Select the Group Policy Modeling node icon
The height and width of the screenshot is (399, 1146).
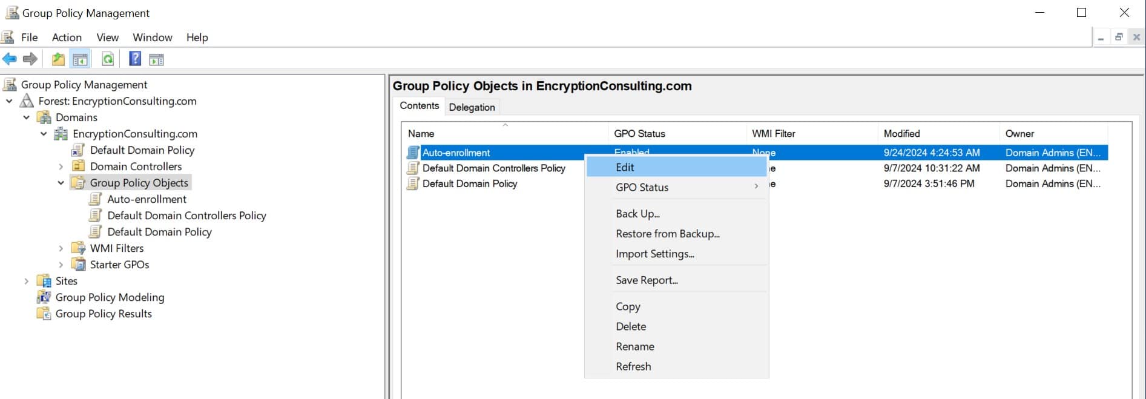44,297
